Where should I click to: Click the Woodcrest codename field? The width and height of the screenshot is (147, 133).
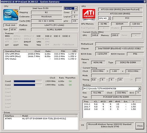pos(46,17)
